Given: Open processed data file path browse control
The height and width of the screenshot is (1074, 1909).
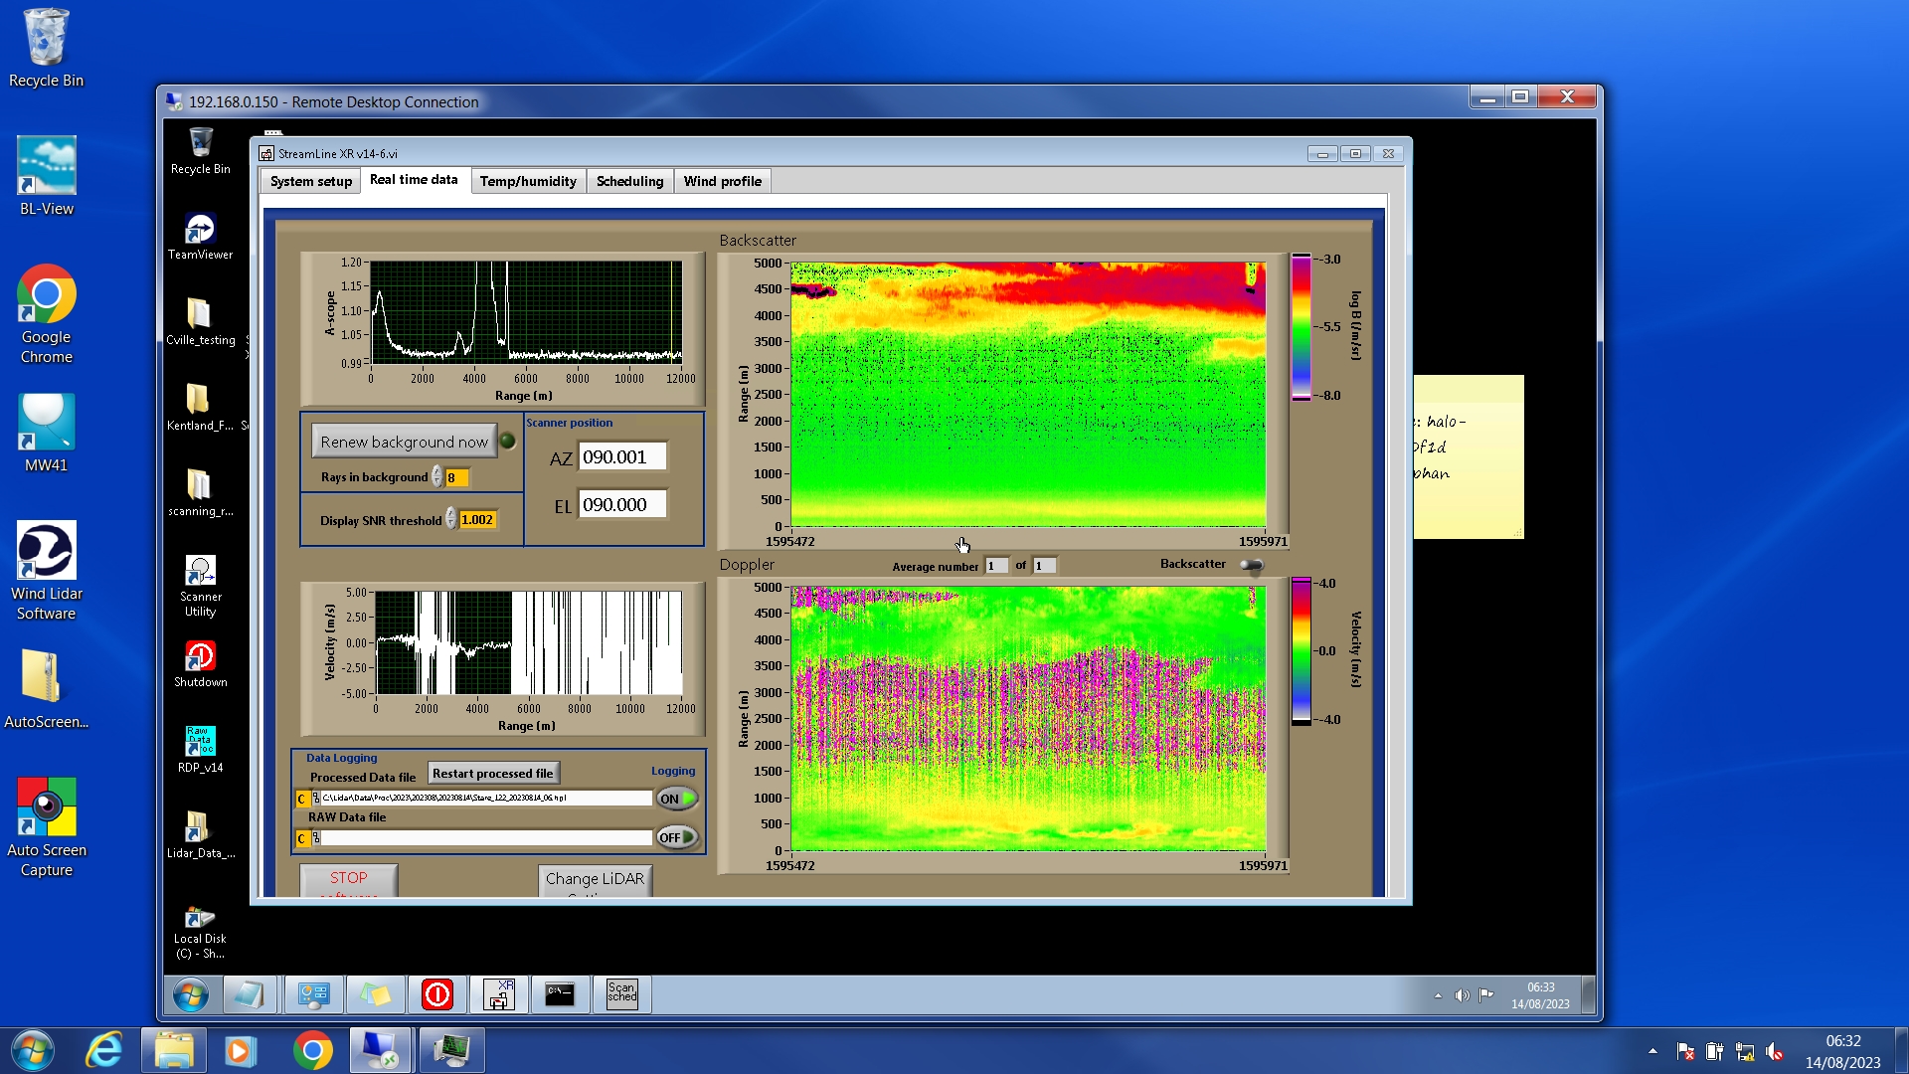Looking at the screenshot, I should (x=316, y=799).
